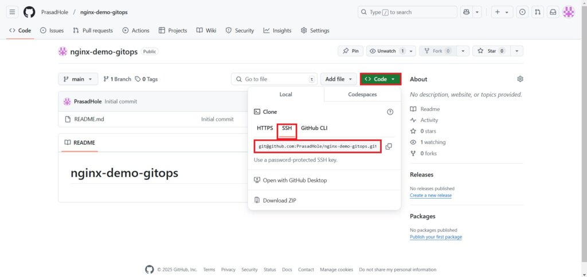Screen dimensions: 587x277
Task: Select the README tab heading
Action: tap(80, 143)
